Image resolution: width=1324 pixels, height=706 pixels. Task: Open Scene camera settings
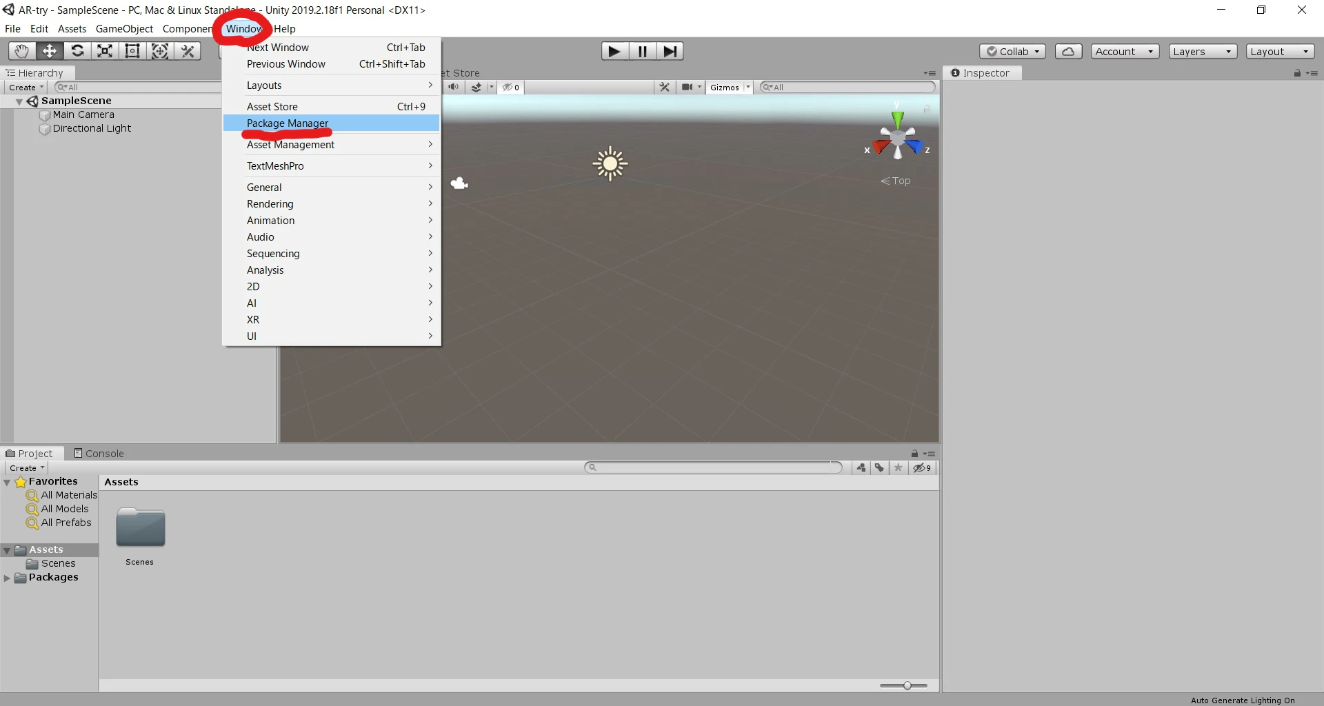(688, 88)
